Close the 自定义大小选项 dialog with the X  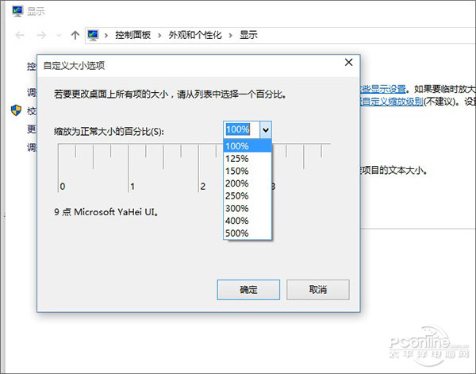[x=347, y=62]
